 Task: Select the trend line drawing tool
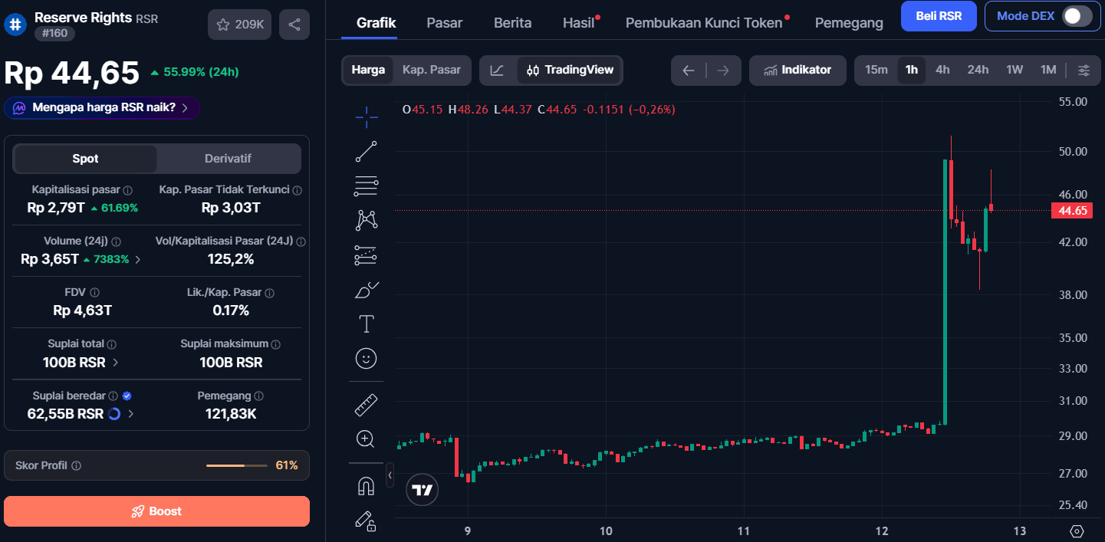[x=367, y=151]
